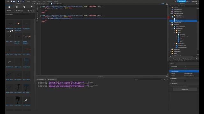Click the StarterPack icon in Explorer
The image size is (204, 114).
(172, 49)
